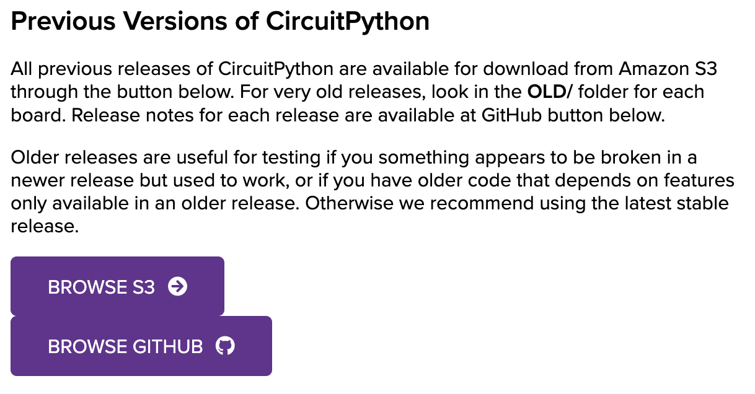Click the BROWSE S3 label text

[103, 286]
